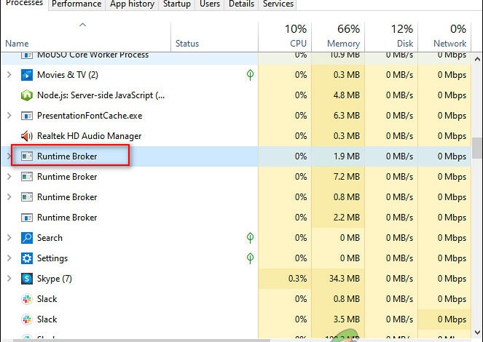Click the PresentationFontCache.exe icon
This screenshot has width=483, height=342.
click(27, 116)
